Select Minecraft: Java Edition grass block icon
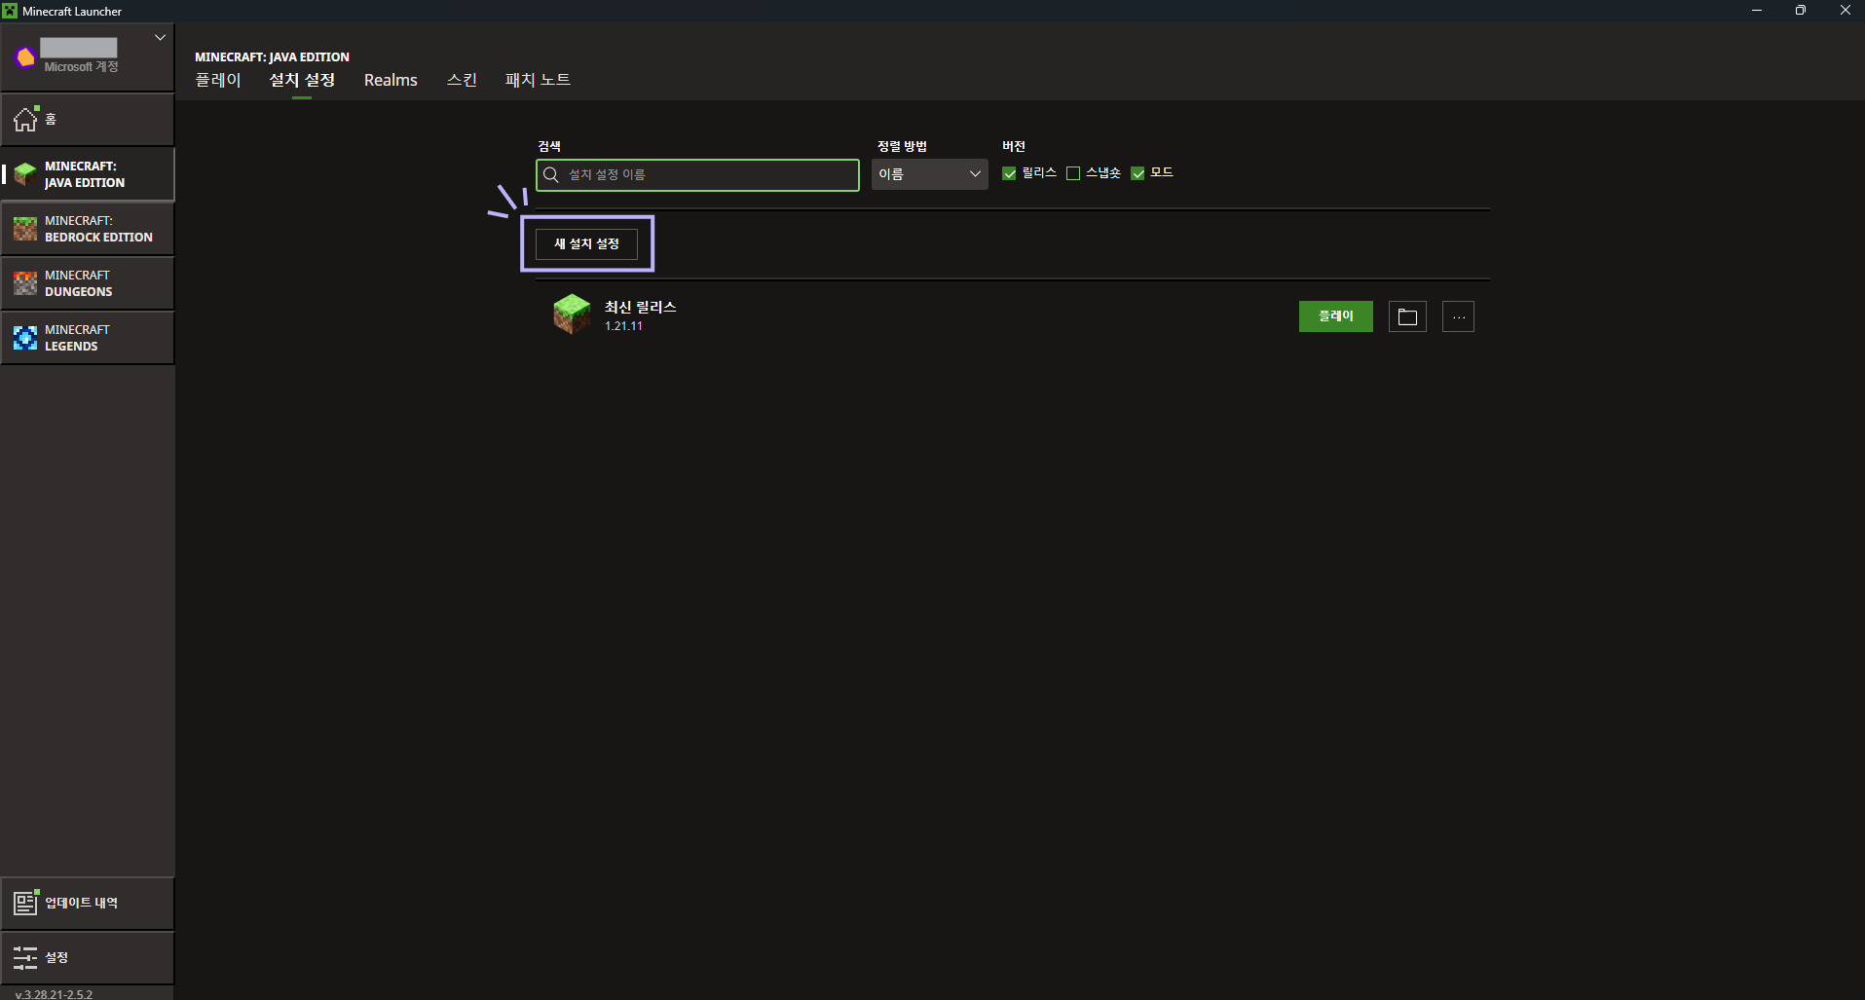This screenshot has width=1865, height=1000. [25, 174]
